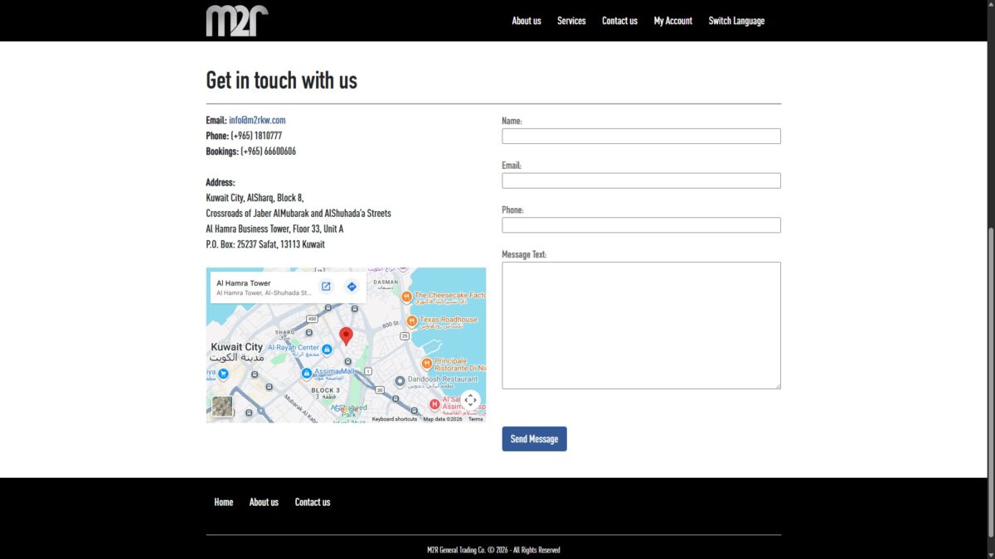This screenshot has width=995, height=559.
Task: Click the P.O. Box 25237 Safat address line
Action: pos(265,244)
